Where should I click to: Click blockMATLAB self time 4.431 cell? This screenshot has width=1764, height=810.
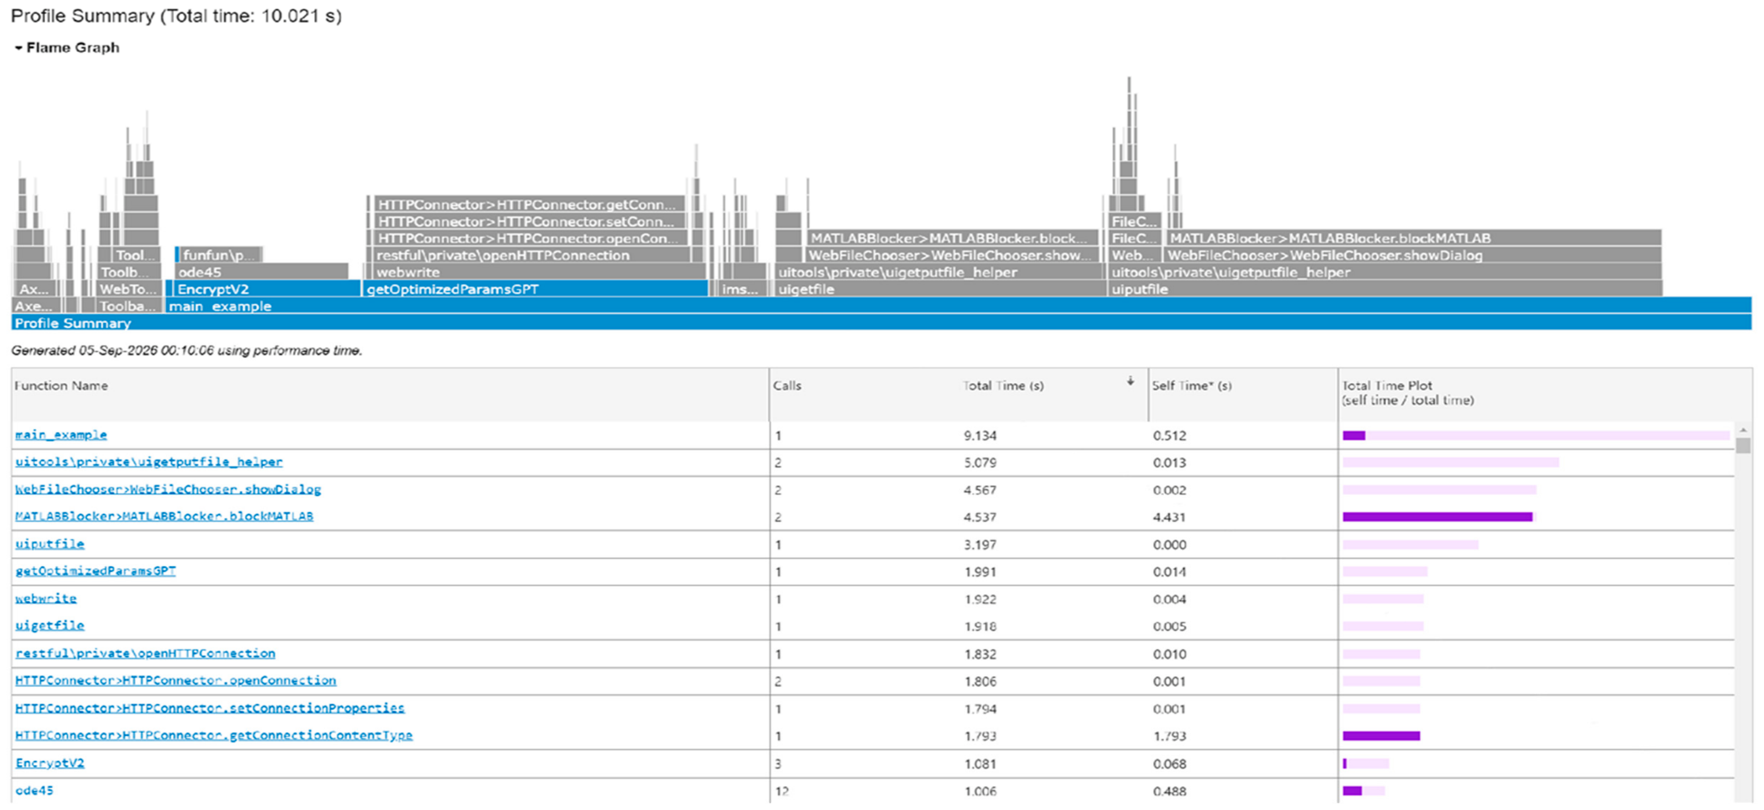click(x=1169, y=517)
